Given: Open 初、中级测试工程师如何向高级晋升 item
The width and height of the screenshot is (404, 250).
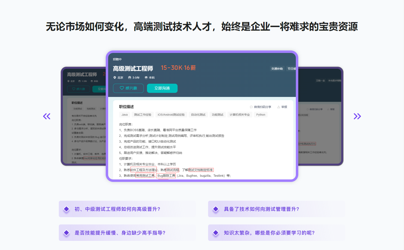Looking at the screenshot, I should 127,209.
